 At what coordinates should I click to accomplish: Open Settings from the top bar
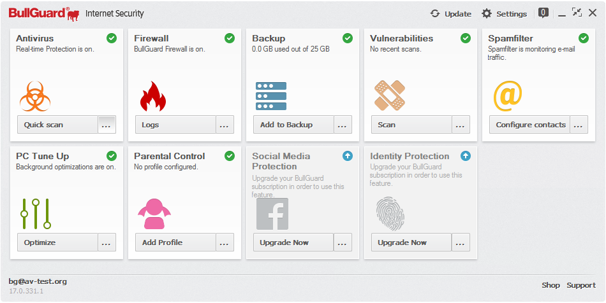504,13
